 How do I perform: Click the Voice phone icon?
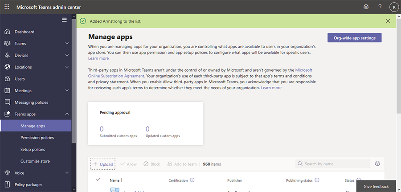[7, 173]
